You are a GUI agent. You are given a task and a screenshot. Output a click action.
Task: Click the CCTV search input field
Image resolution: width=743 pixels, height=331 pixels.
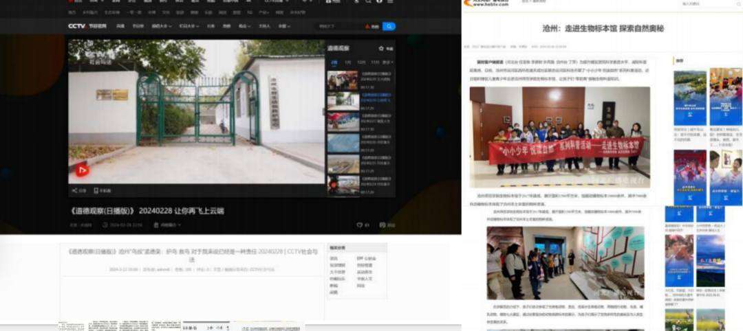pos(338,27)
